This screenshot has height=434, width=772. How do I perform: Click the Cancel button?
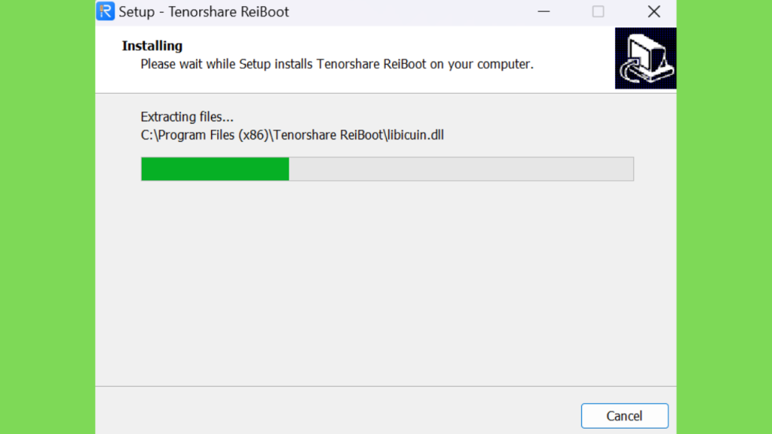[x=624, y=416]
